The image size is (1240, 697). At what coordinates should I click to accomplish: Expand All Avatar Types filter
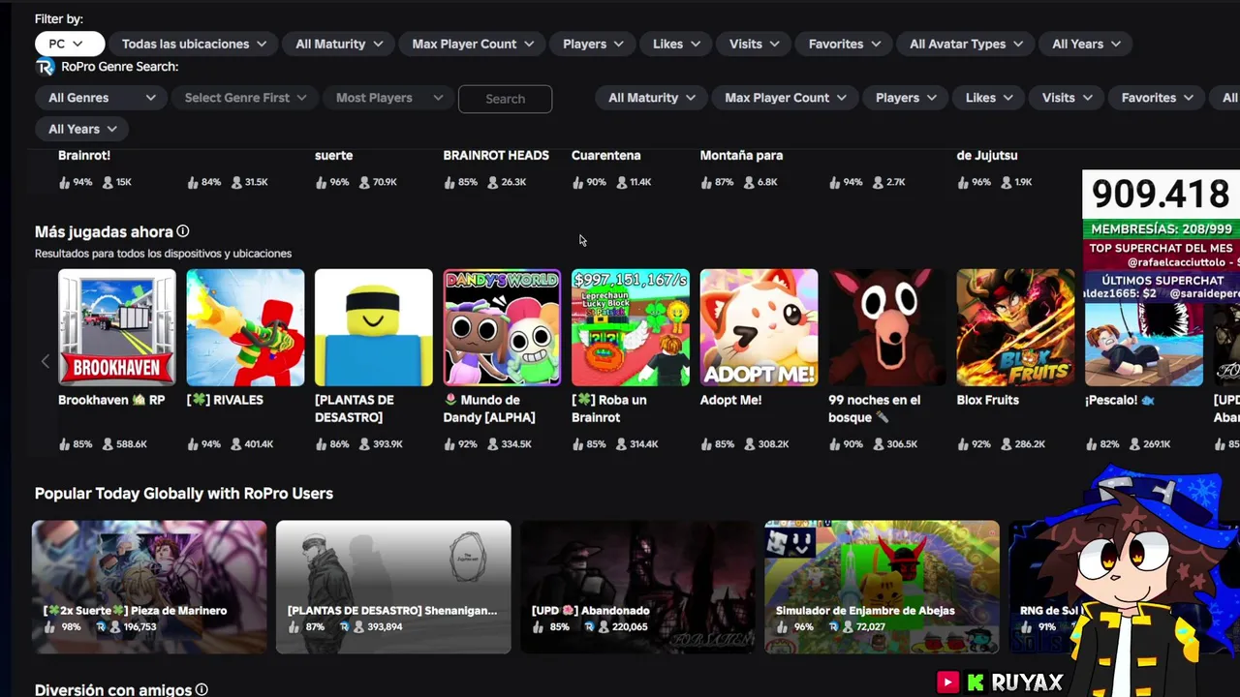[x=966, y=44]
